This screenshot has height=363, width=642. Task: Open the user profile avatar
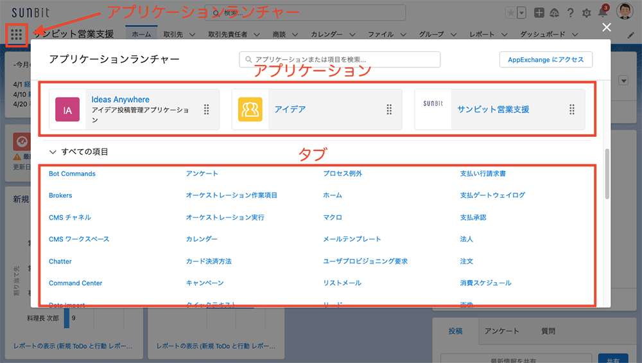tap(625, 12)
